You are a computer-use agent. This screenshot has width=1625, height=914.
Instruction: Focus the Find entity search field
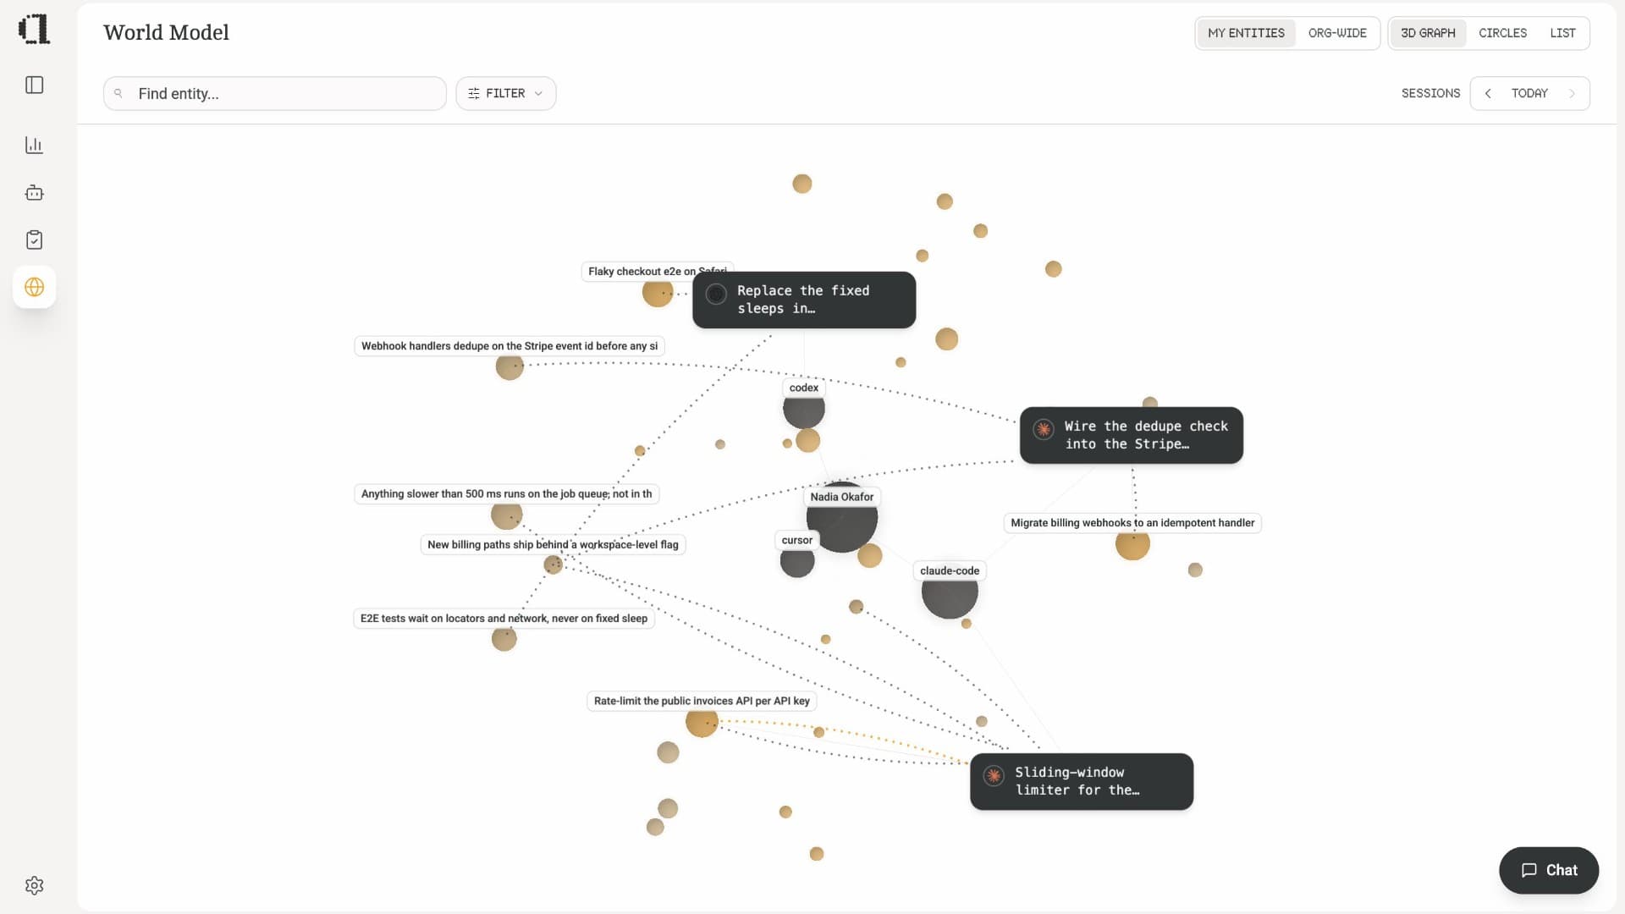tap(275, 93)
